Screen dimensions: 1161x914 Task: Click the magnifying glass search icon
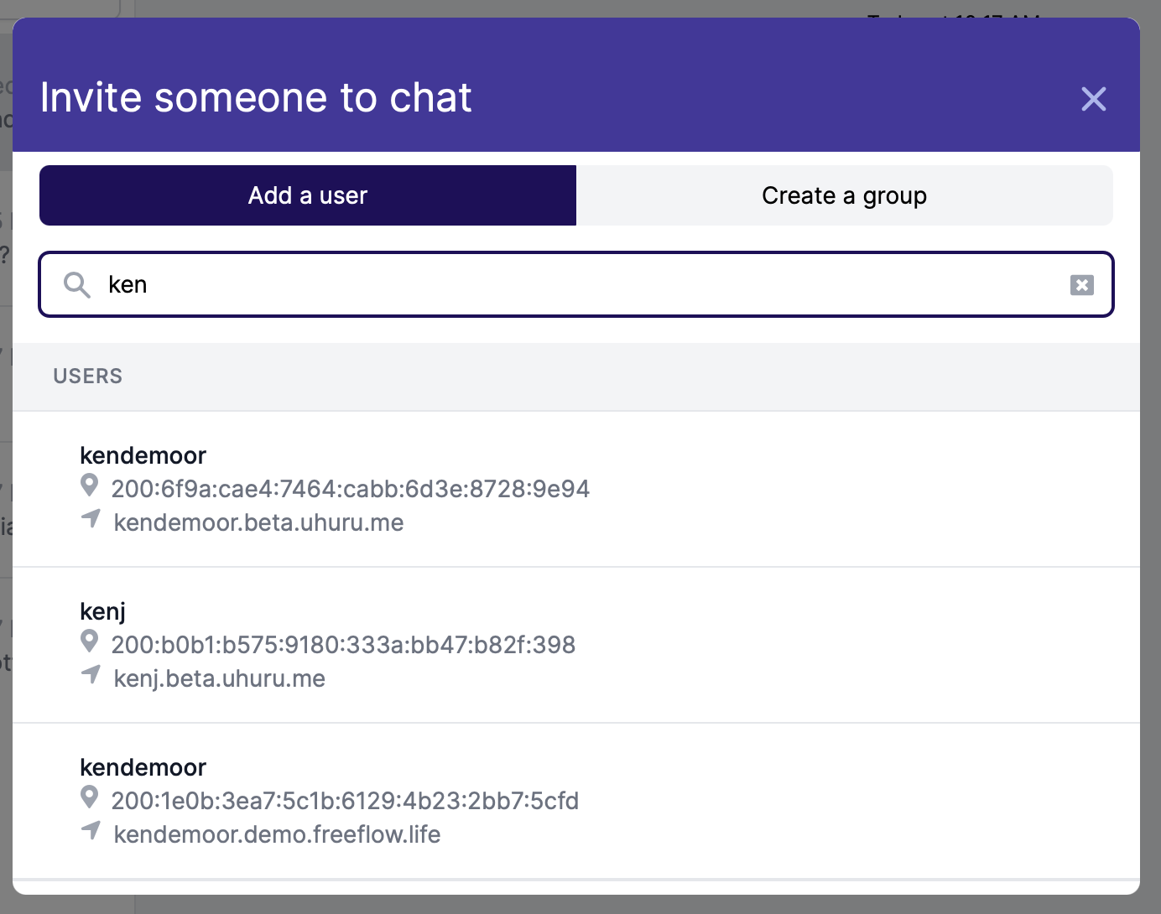76,285
